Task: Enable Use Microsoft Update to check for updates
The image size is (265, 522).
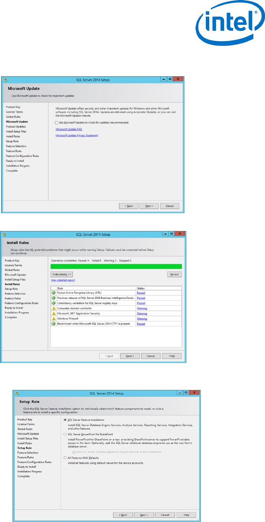Action: pyautogui.click(x=57, y=123)
